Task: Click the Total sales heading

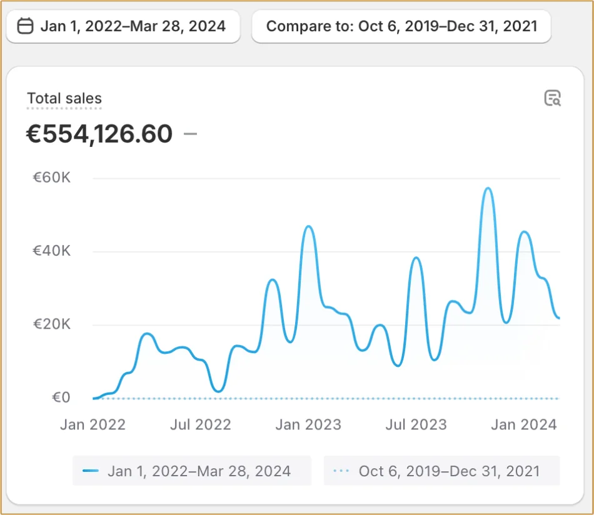Action: [64, 99]
